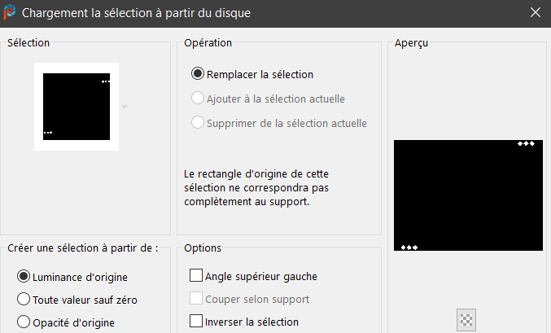
Task: Click the Créer une sélection à partir de label
Action: [x=82, y=248]
